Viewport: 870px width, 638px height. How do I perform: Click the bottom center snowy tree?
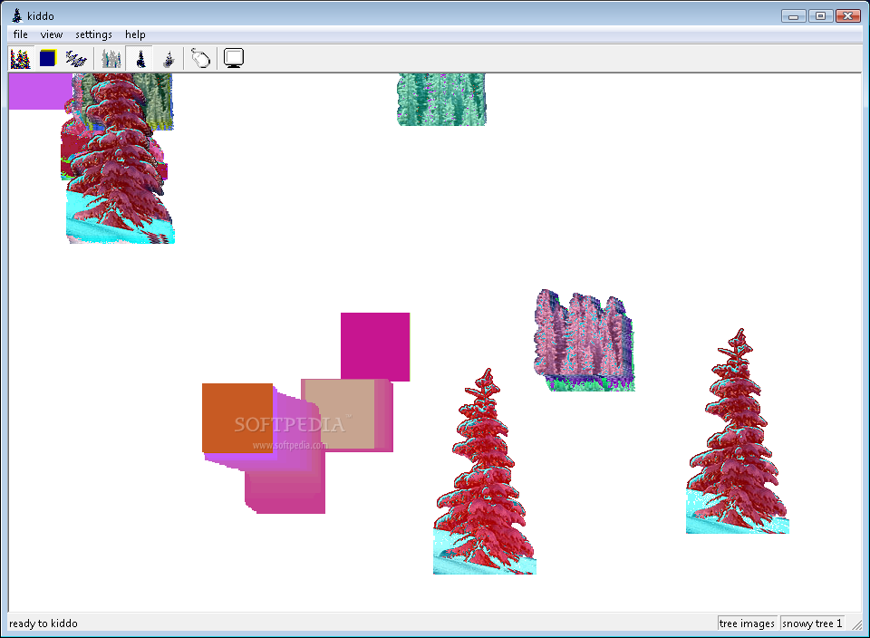tap(484, 471)
